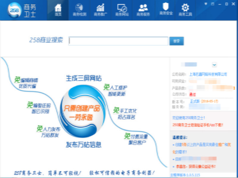238x178 pixels.
Task: Click the 免人工维护 智能更新 label
Action: [x=115, y=90]
